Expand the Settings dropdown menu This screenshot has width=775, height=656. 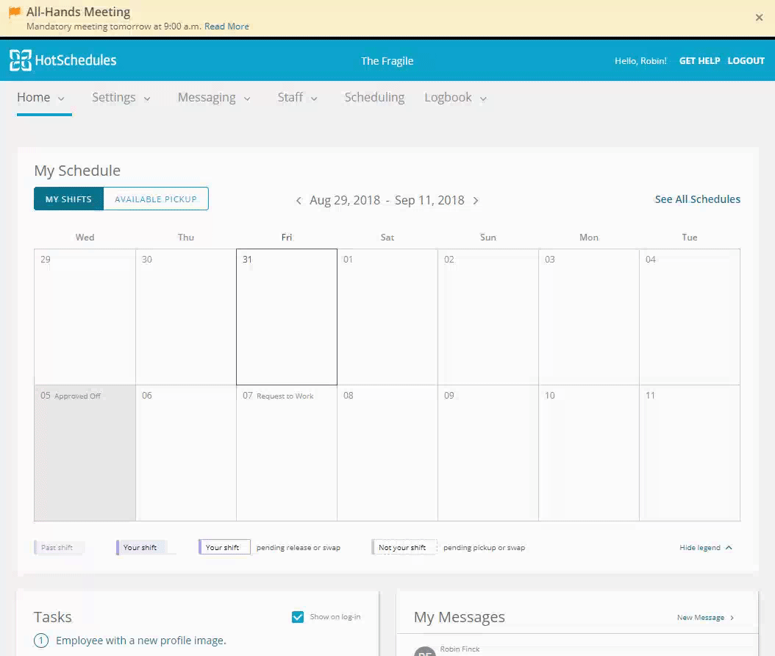coord(121,98)
